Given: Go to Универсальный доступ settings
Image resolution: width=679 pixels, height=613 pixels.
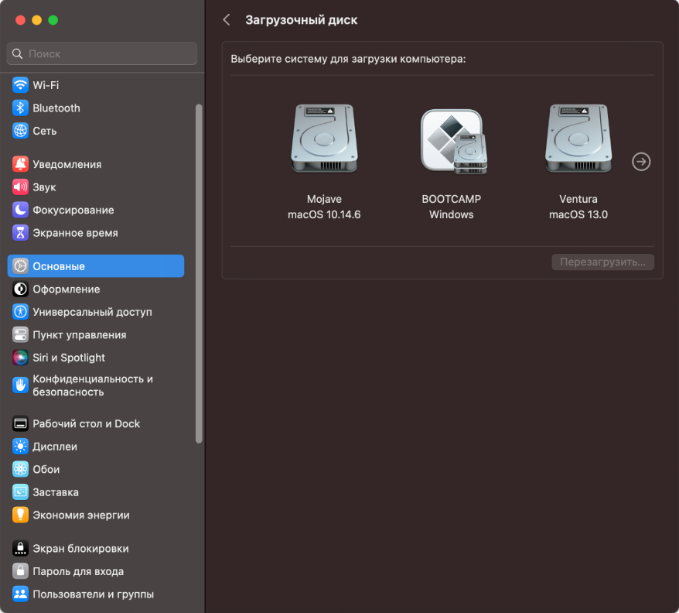Looking at the screenshot, I should click(91, 312).
